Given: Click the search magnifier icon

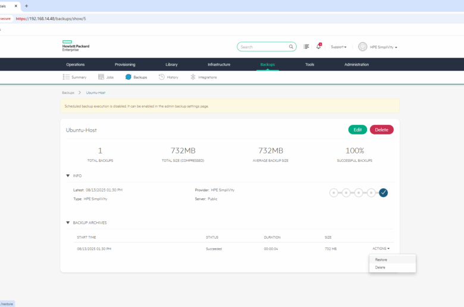Looking at the screenshot, I should [x=291, y=46].
